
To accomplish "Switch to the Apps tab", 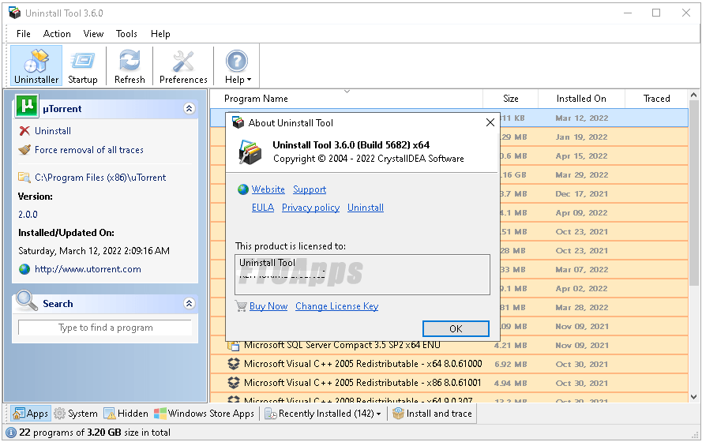I will [x=31, y=414].
